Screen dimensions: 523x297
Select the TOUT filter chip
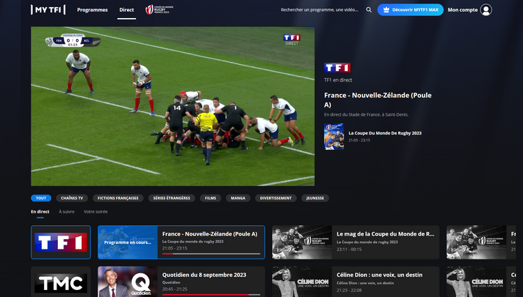(x=41, y=198)
